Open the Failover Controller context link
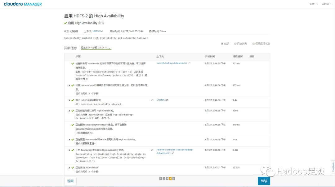This screenshot has height=187, width=335. pyautogui.click(x=175, y=151)
